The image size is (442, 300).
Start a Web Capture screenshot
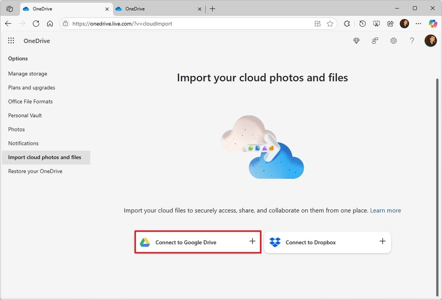click(376, 23)
